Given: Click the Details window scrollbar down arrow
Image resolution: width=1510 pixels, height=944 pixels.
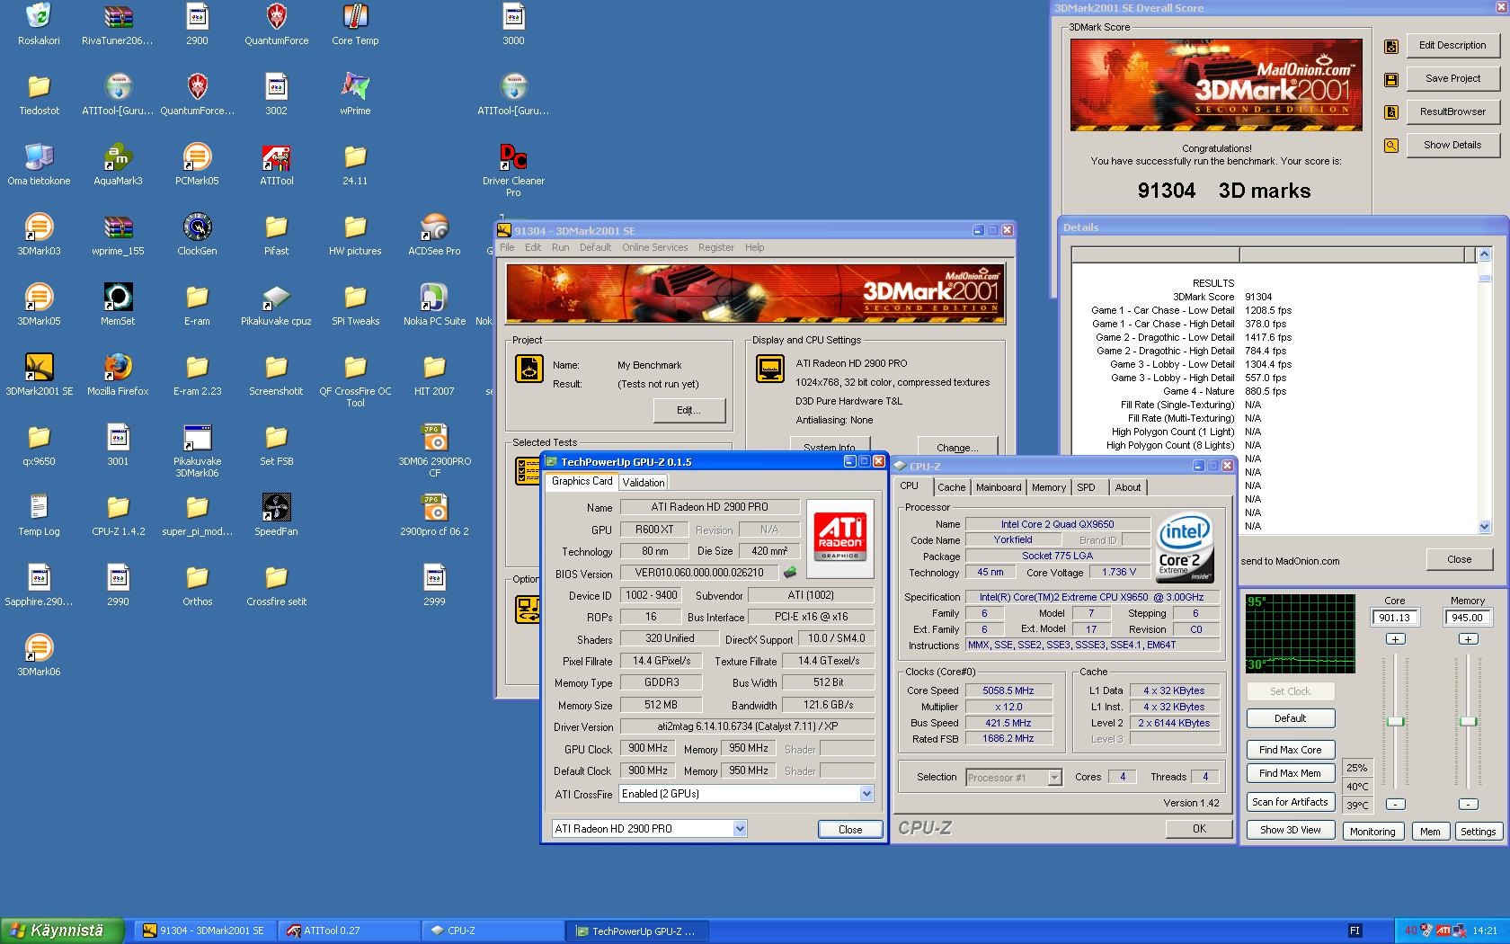Looking at the screenshot, I should tap(1484, 527).
